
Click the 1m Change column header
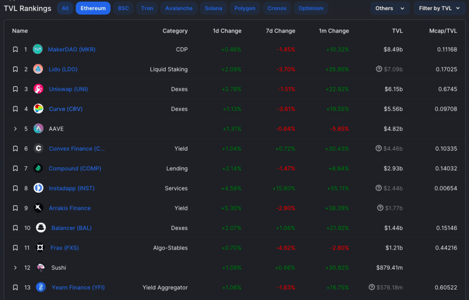(334, 31)
